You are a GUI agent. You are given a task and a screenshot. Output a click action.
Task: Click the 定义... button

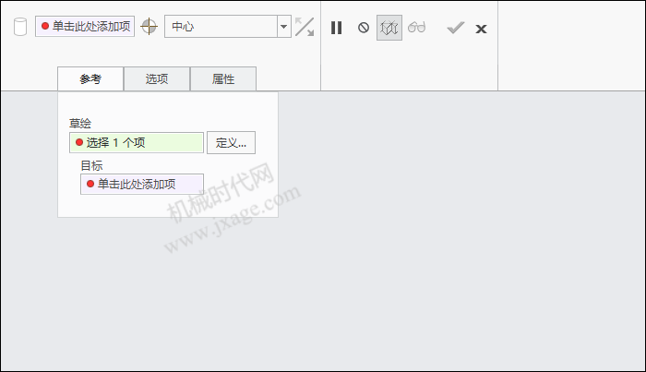231,142
